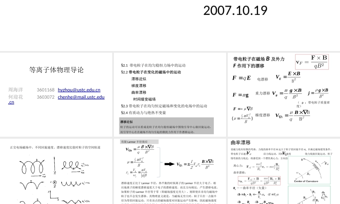Click the j = ρg×B/B² current formula

tap(318, 93)
